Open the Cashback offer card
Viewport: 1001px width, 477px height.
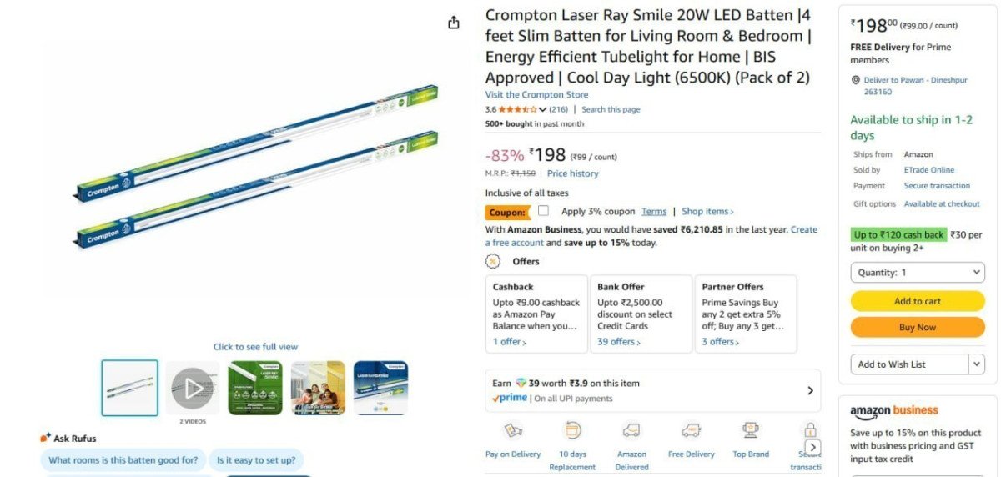(x=536, y=314)
